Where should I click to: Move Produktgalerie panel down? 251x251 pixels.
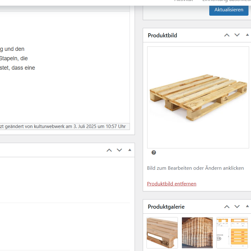pos(237,206)
